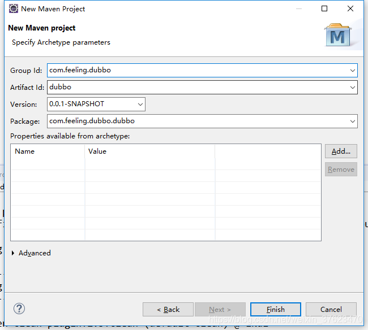The width and height of the screenshot is (368, 330).
Task: Click the Maven M wizard banner icon
Action: pos(338,35)
